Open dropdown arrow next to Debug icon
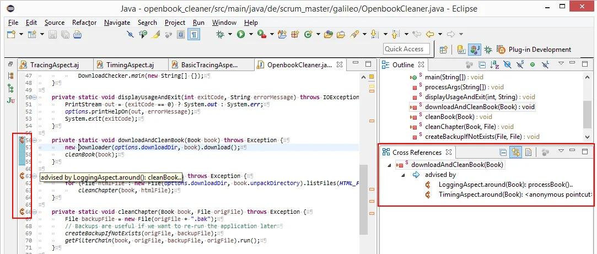 click(230, 35)
